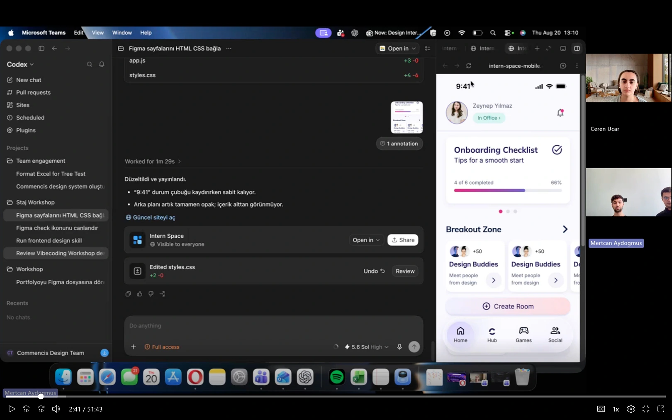This screenshot has height=420, width=672.
Task: Open the annotated screenshot thumbnail
Action: (407, 117)
